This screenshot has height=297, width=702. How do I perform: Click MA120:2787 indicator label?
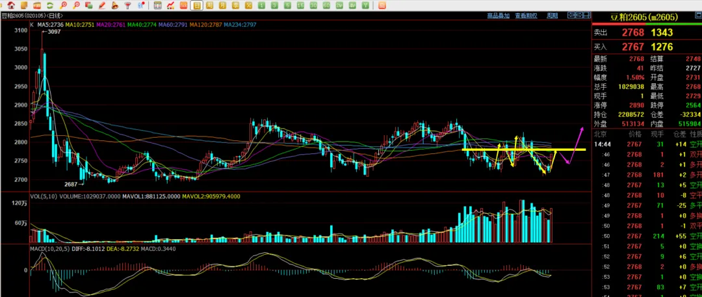click(x=205, y=25)
